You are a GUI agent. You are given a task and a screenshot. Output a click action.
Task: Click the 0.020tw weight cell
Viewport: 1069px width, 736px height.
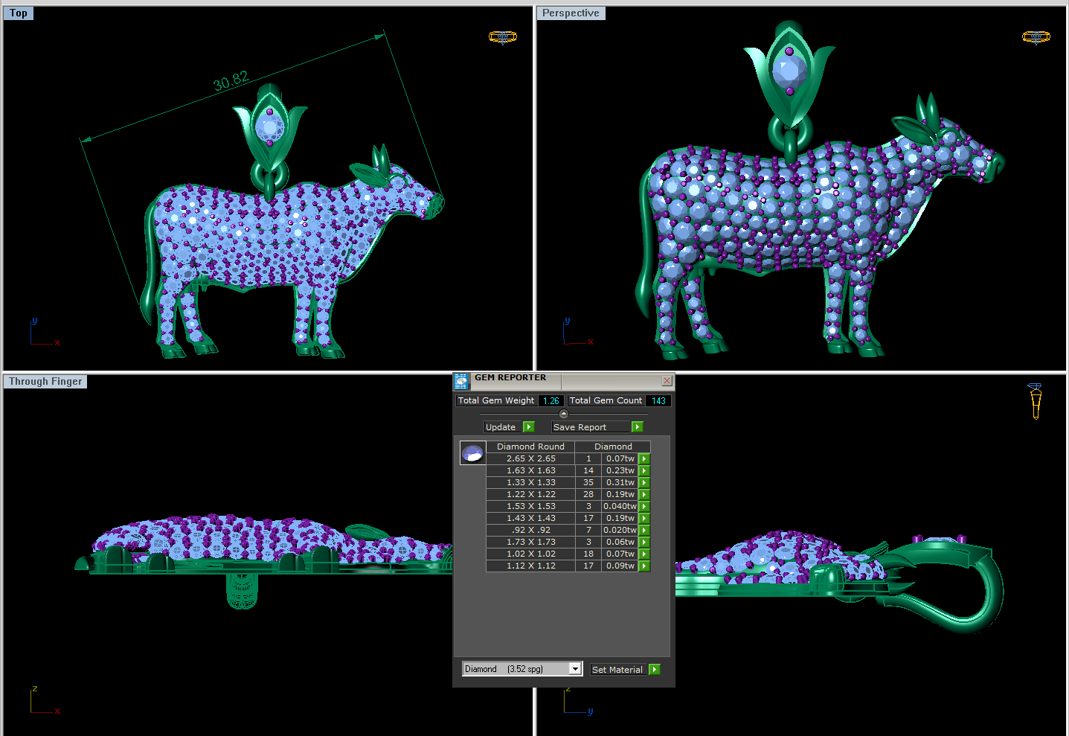click(x=620, y=531)
